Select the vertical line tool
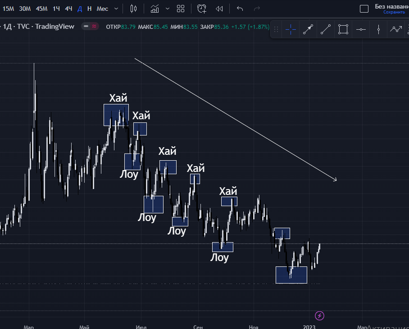The height and width of the screenshot is (329, 409). tap(378, 29)
